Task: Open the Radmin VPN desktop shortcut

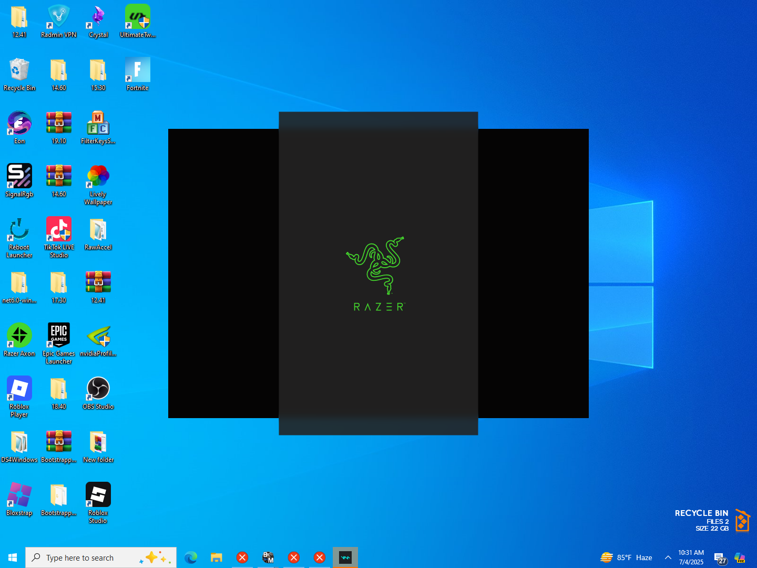Action: pos(59,22)
